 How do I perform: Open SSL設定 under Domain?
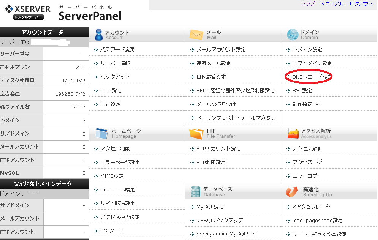pyautogui.click(x=302, y=90)
